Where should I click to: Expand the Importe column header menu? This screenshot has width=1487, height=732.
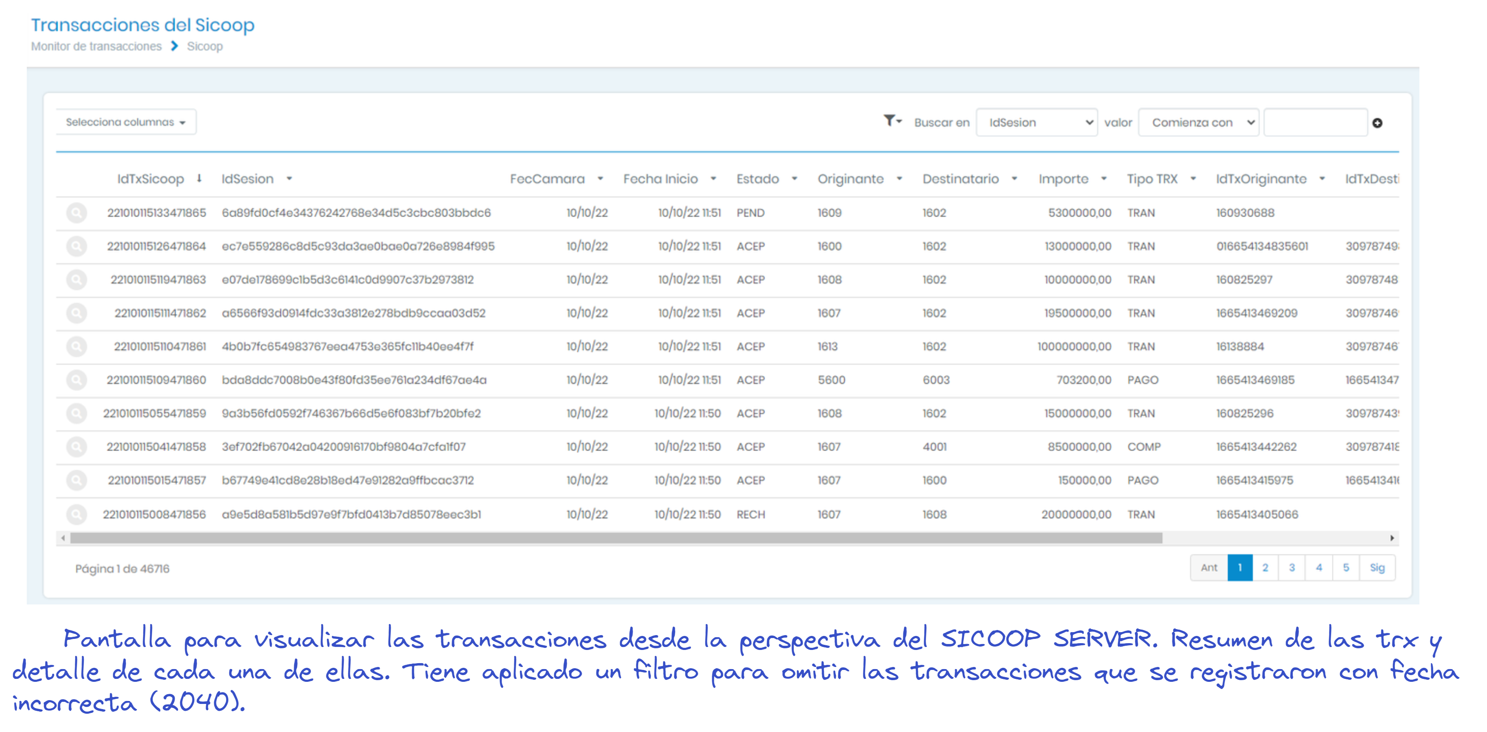coord(1104,179)
